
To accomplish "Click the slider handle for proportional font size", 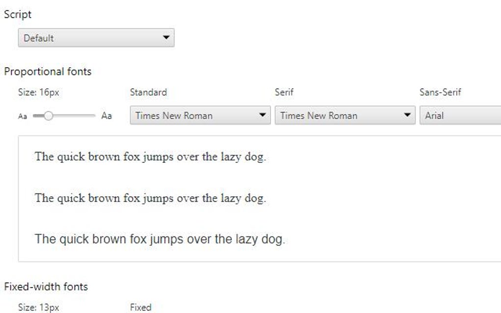I will coord(49,116).
